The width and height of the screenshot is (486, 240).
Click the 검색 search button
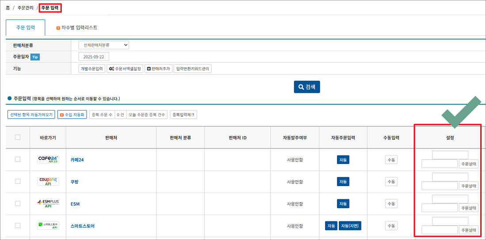(x=307, y=87)
